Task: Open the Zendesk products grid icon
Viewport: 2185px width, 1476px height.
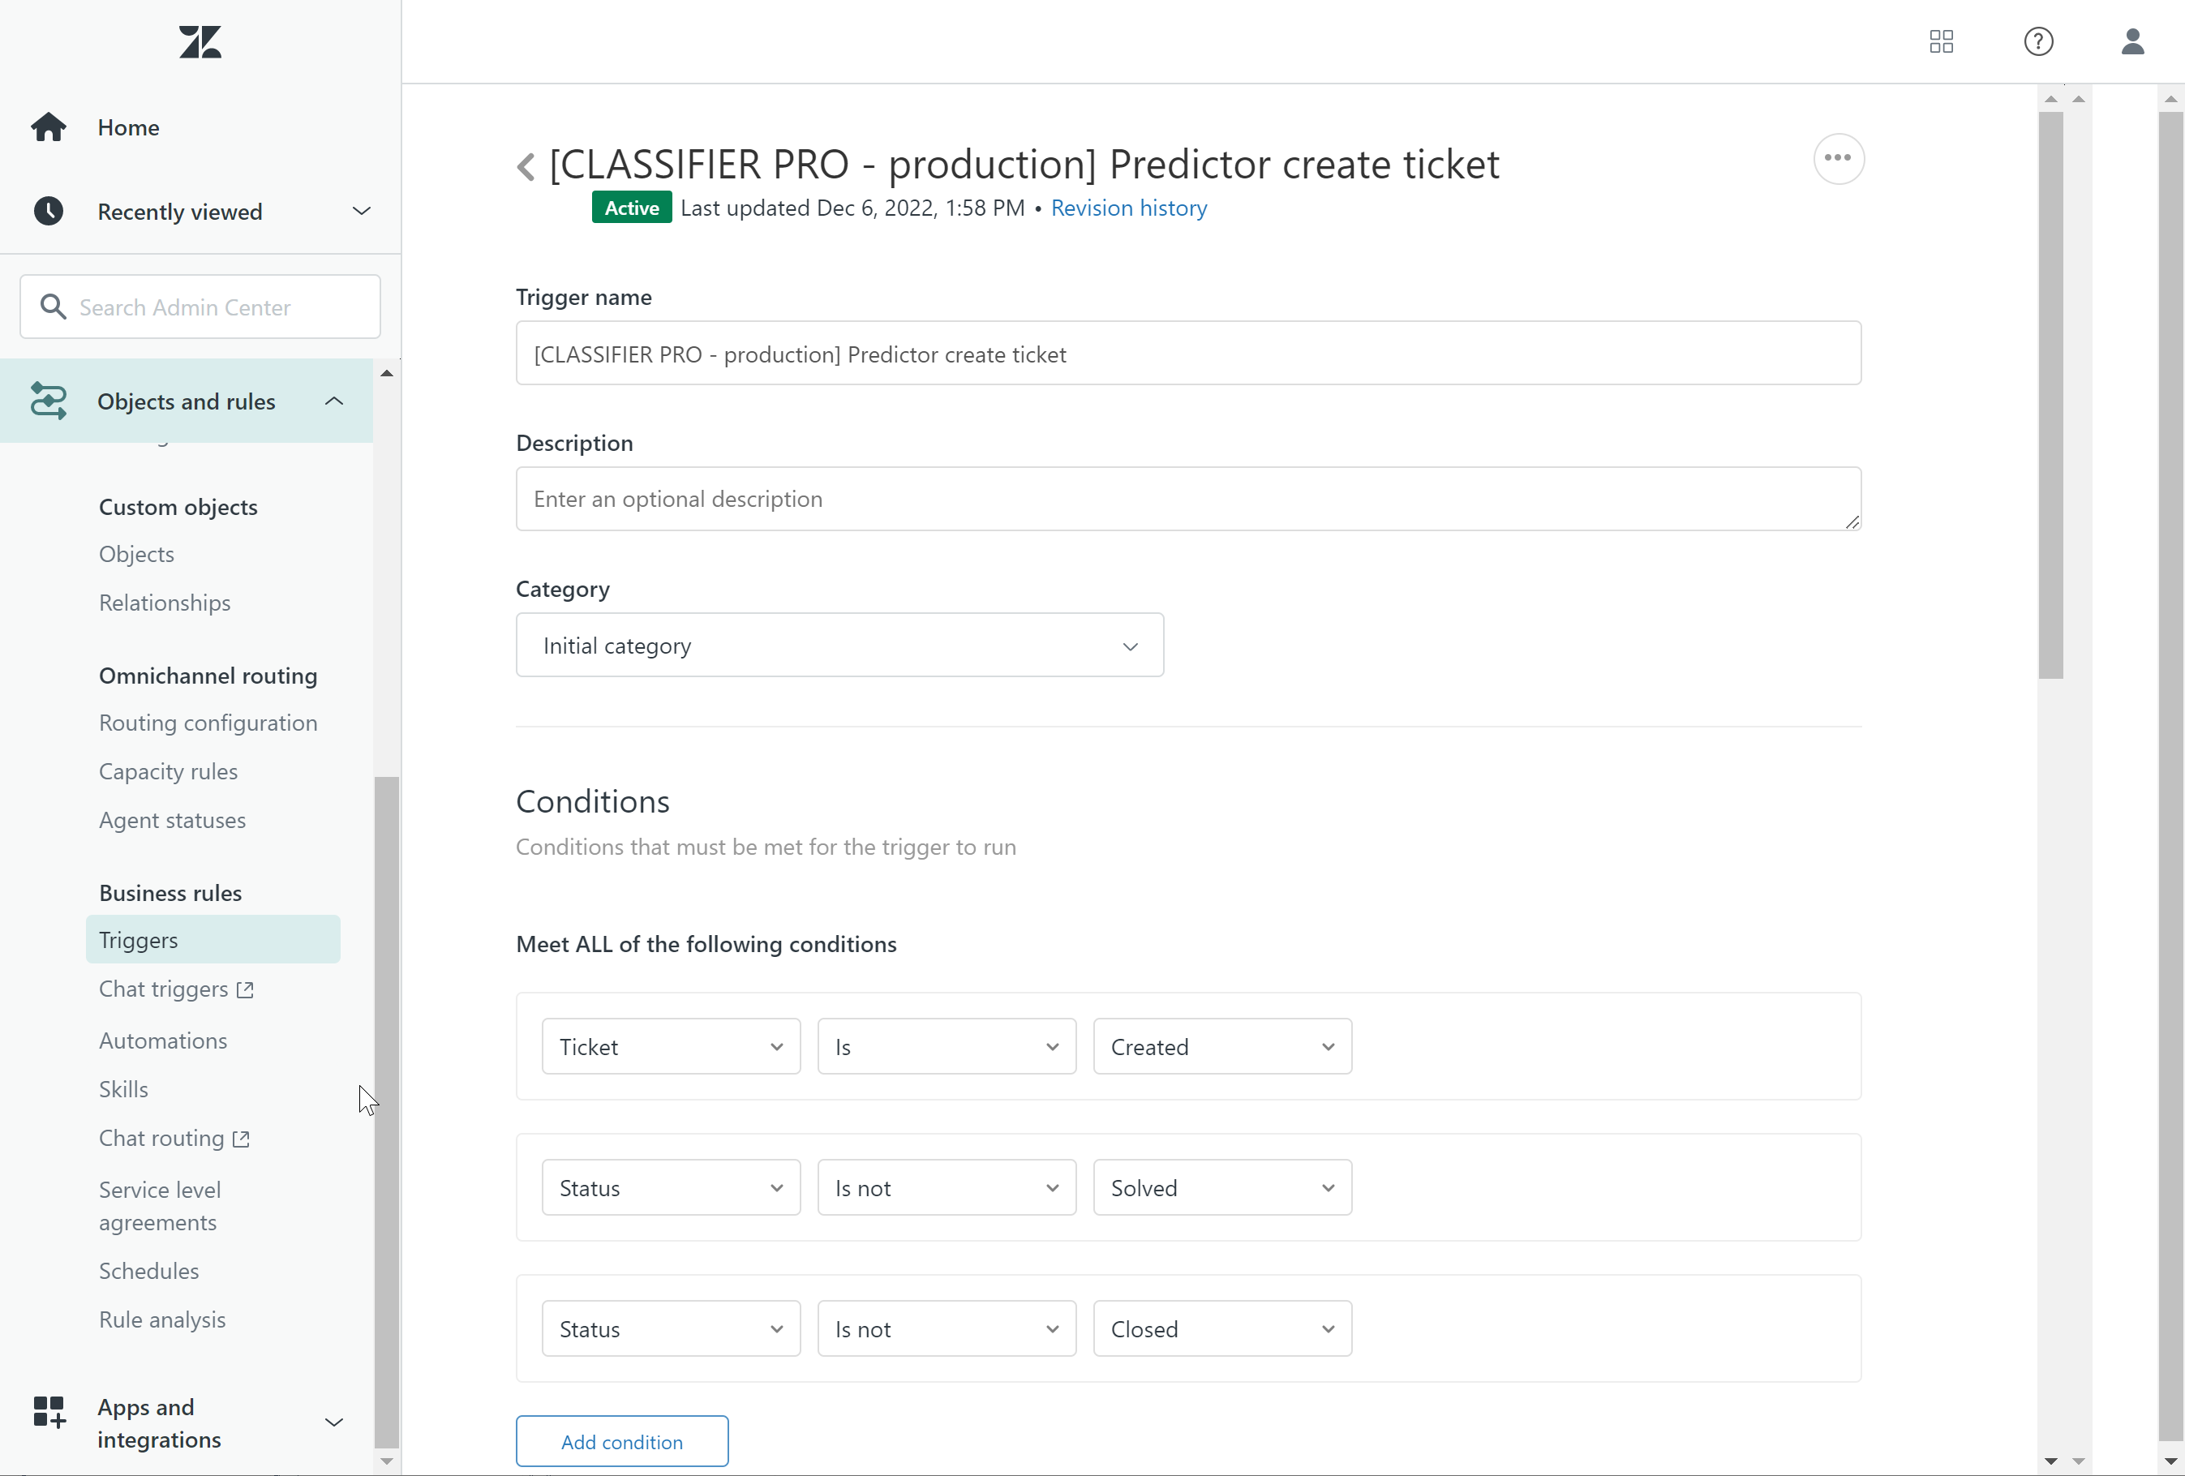Action: 1941,41
